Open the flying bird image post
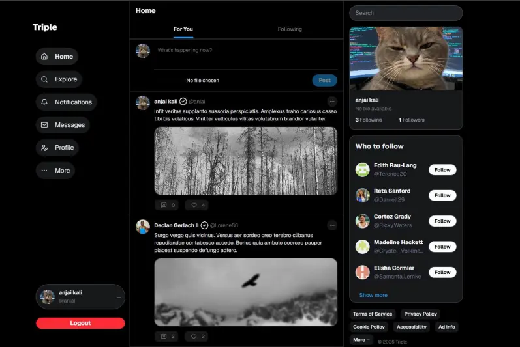 coord(246,292)
